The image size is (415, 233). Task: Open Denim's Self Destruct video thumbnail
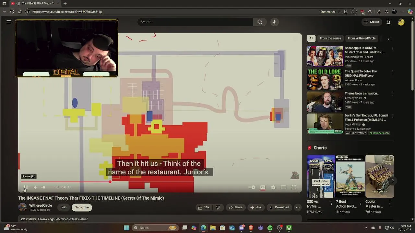[325, 123]
